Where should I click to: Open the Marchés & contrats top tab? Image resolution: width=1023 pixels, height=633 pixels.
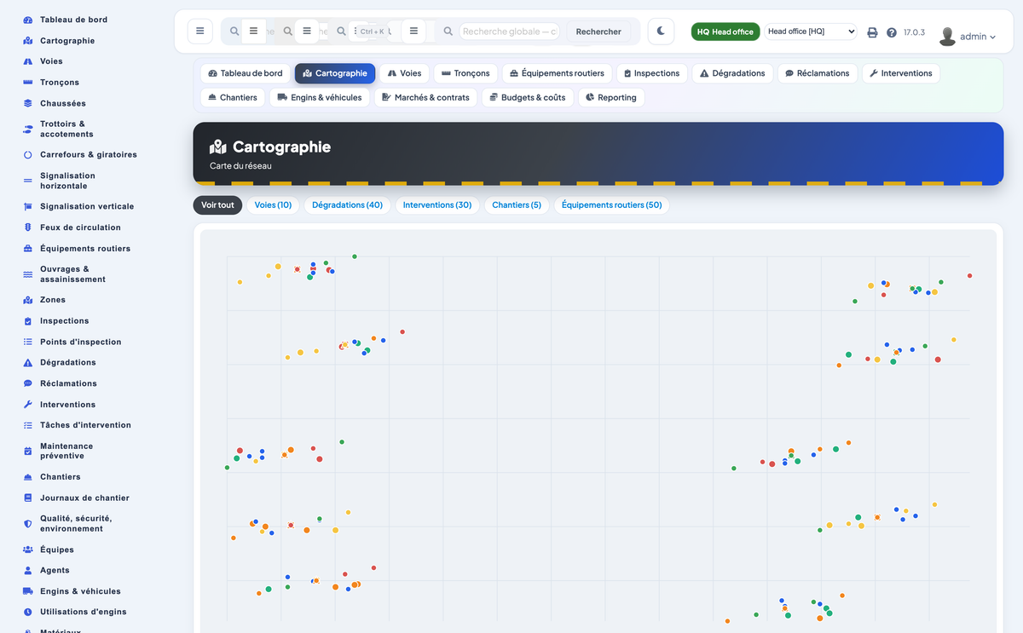[425, 98]
